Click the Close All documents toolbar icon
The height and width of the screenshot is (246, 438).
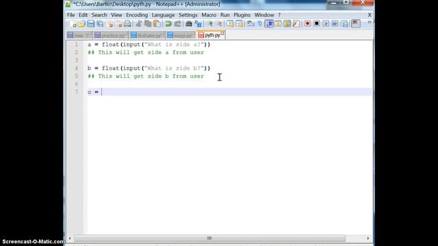118,24
